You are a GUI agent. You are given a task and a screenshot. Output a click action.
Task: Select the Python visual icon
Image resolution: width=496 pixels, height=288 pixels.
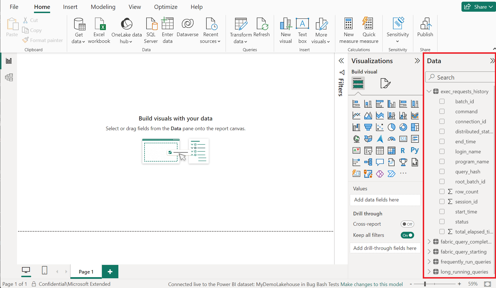pyautogui.click(x=414, y=151)
